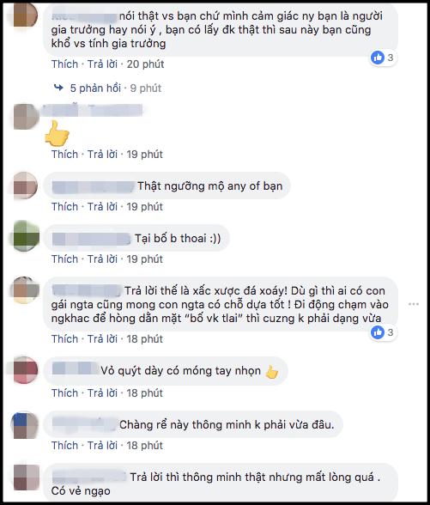This screenshot has width=430, height=505.
Task: Reply to the 'xấc xược đá xoáy' comment
Action: [102, 338]
